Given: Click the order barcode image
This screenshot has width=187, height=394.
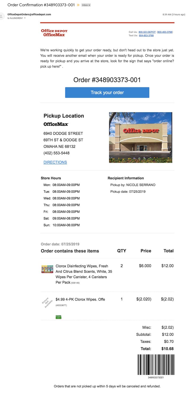Looking at the screenshot, I should click(156, 365).
